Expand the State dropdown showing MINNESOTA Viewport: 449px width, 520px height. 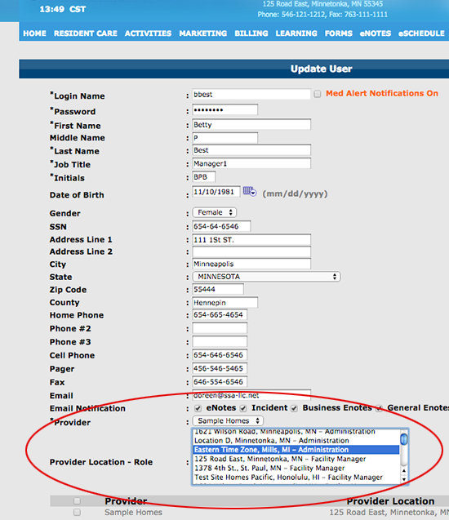[x=267, y=277]
